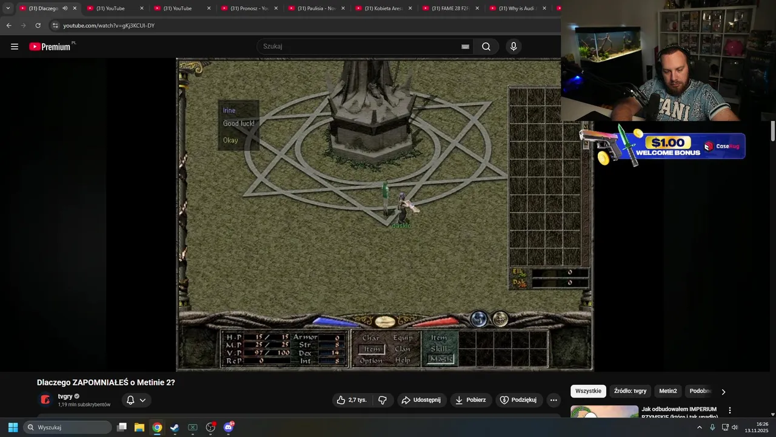Click the highlighted Magic button in game panel

click(440, 359)
